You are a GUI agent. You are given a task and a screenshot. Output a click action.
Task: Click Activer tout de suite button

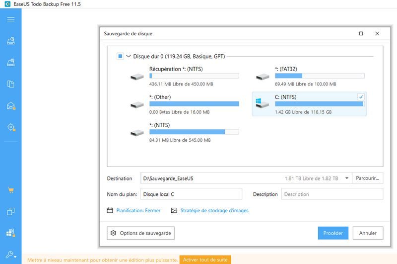[x=205, y=260]
